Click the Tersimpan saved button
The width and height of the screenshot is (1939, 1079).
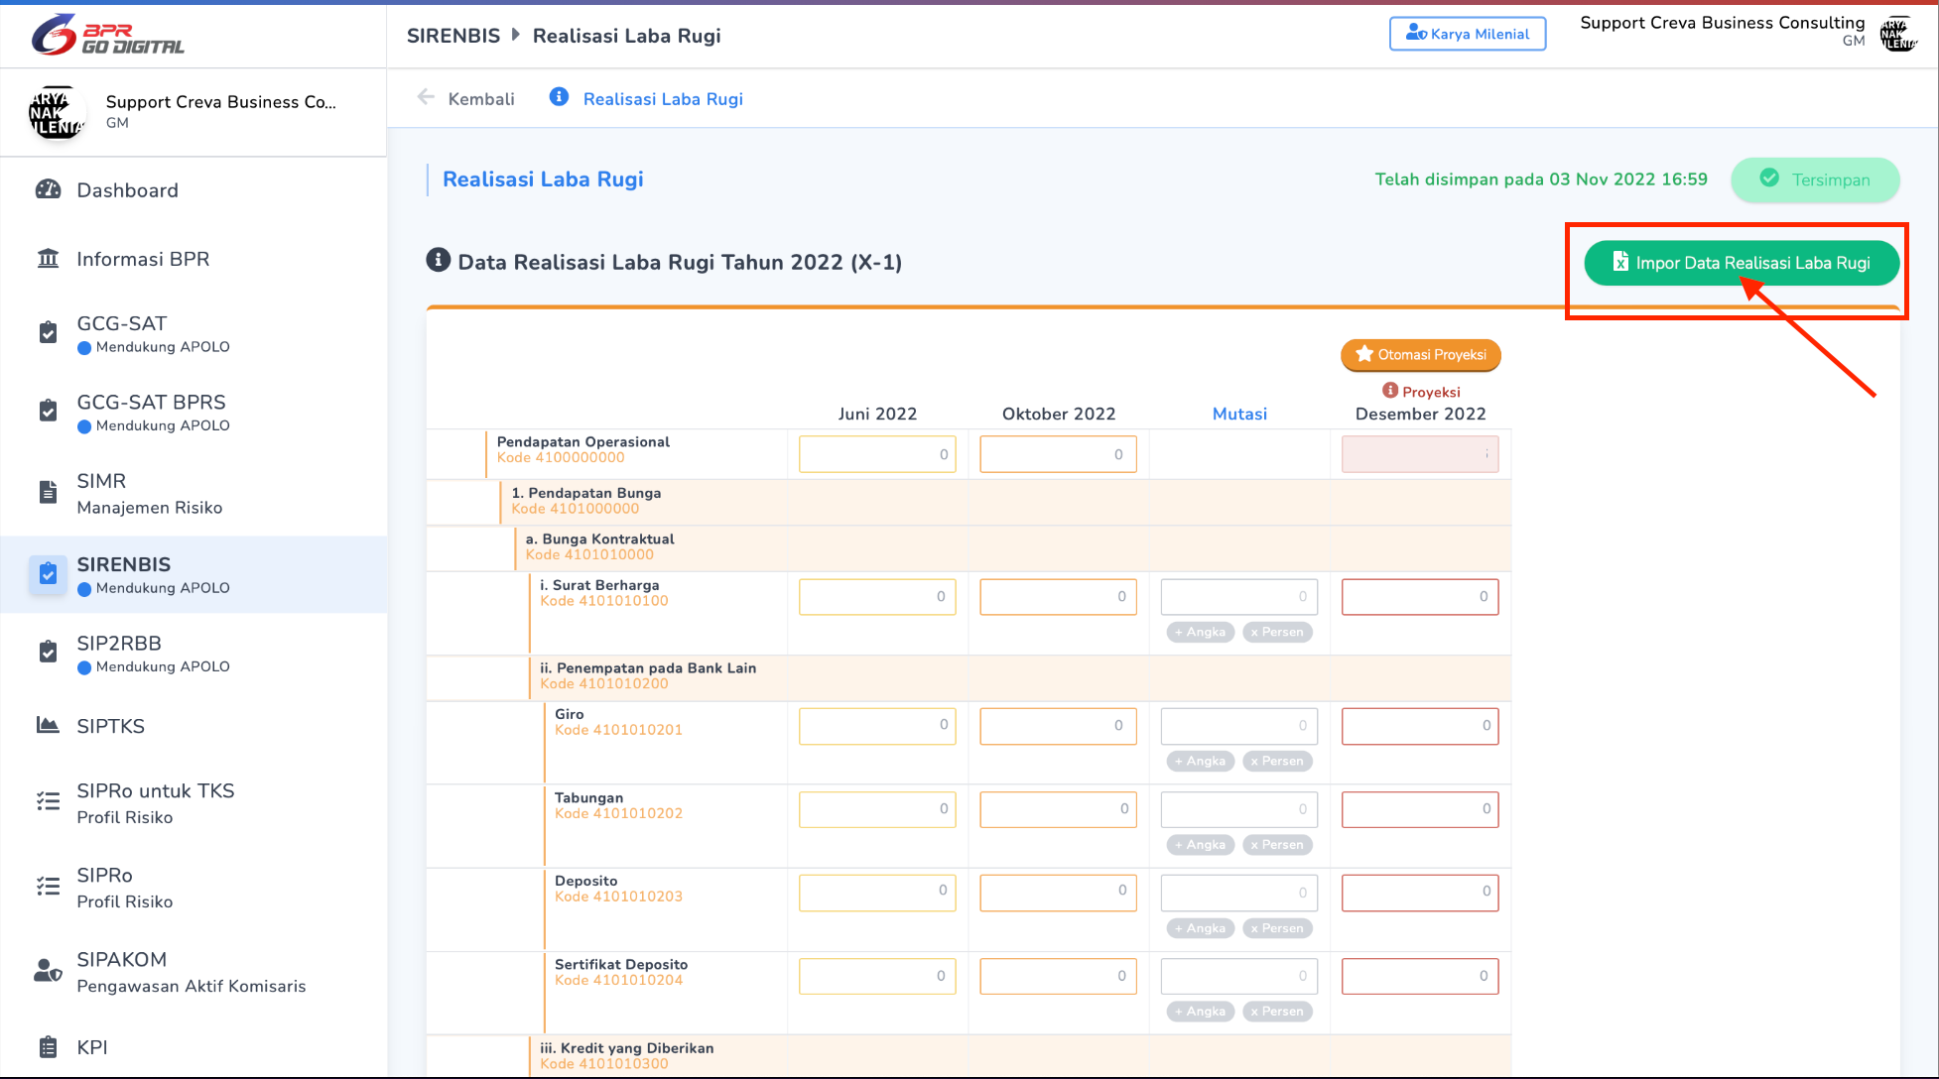point(1815,180)
